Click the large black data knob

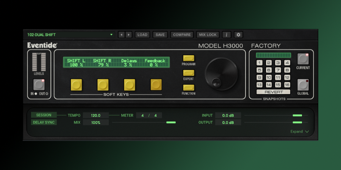coord(221,74)
